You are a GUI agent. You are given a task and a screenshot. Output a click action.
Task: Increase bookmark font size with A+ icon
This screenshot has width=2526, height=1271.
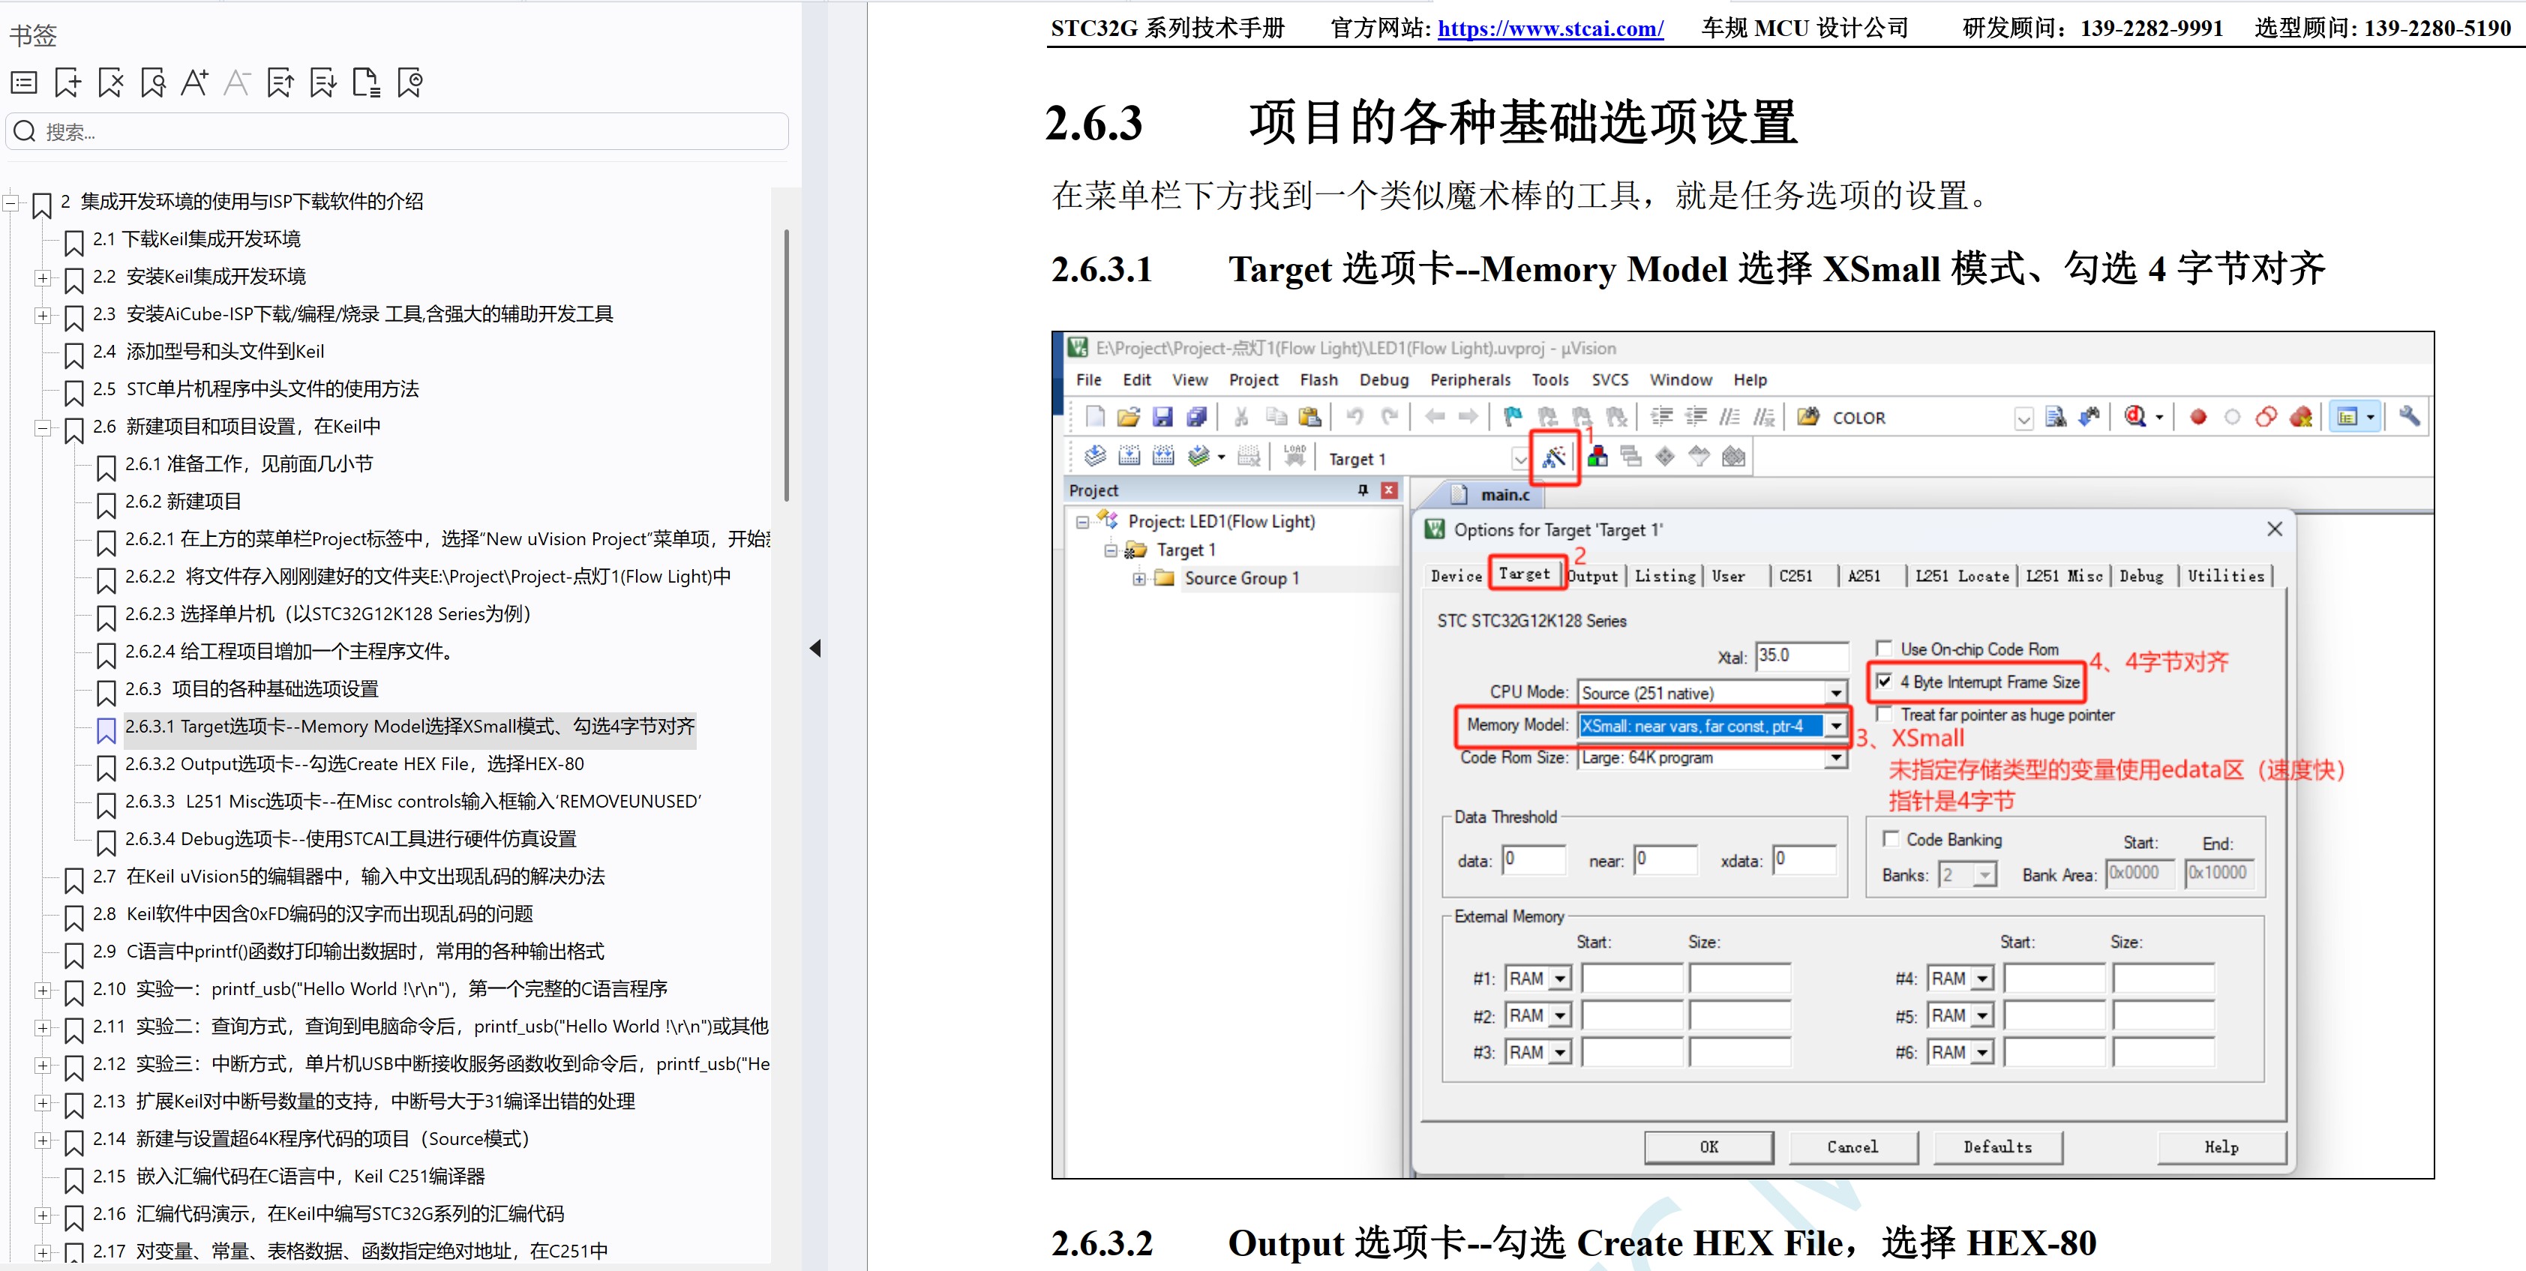[x=195, y=82]
